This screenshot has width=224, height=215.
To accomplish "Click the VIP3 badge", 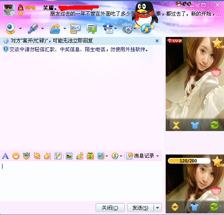I will pyautogui.click(x=30, y=8).
